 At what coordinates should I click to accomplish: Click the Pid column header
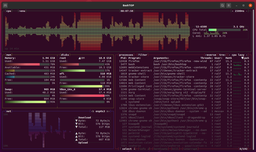(124, 58)
